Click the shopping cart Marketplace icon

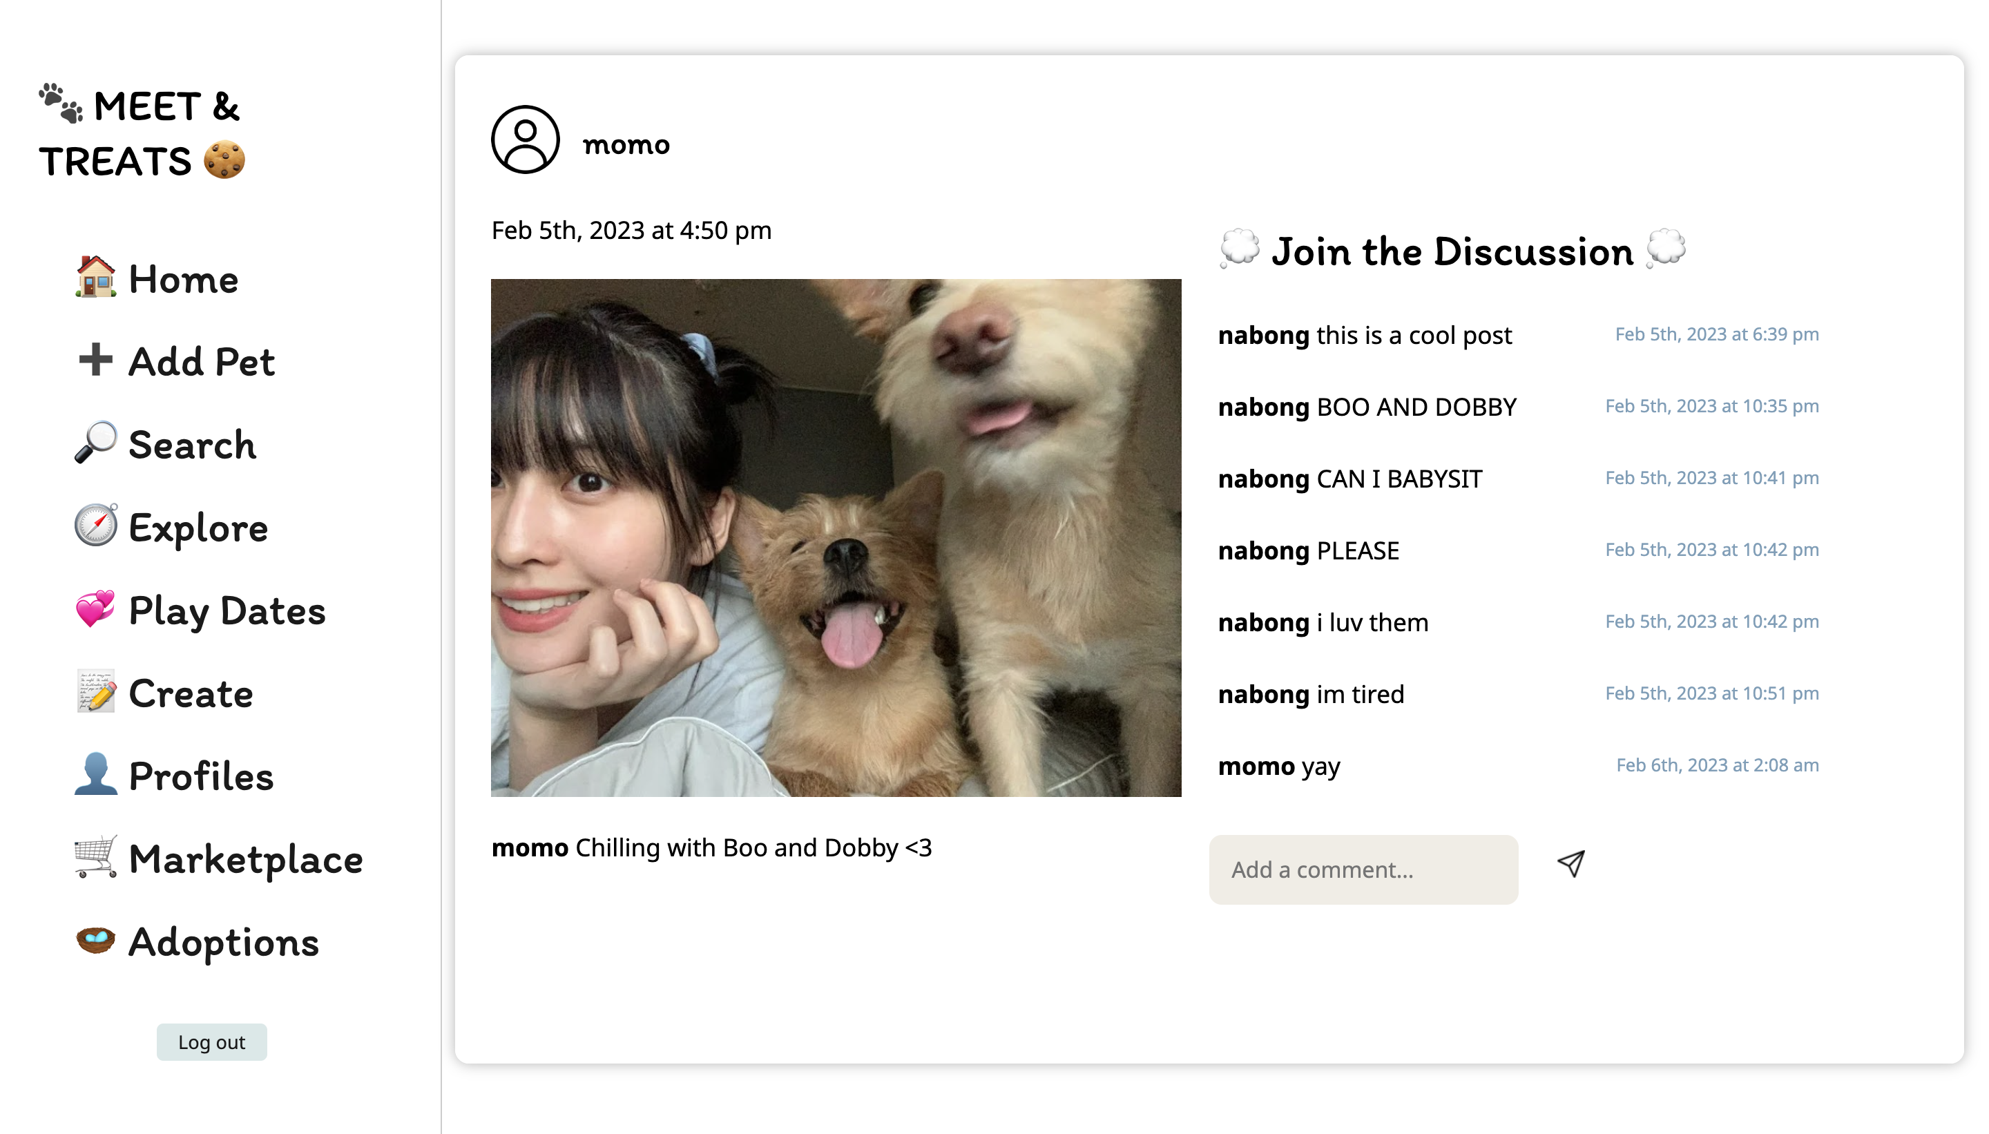tap(95, 858)
